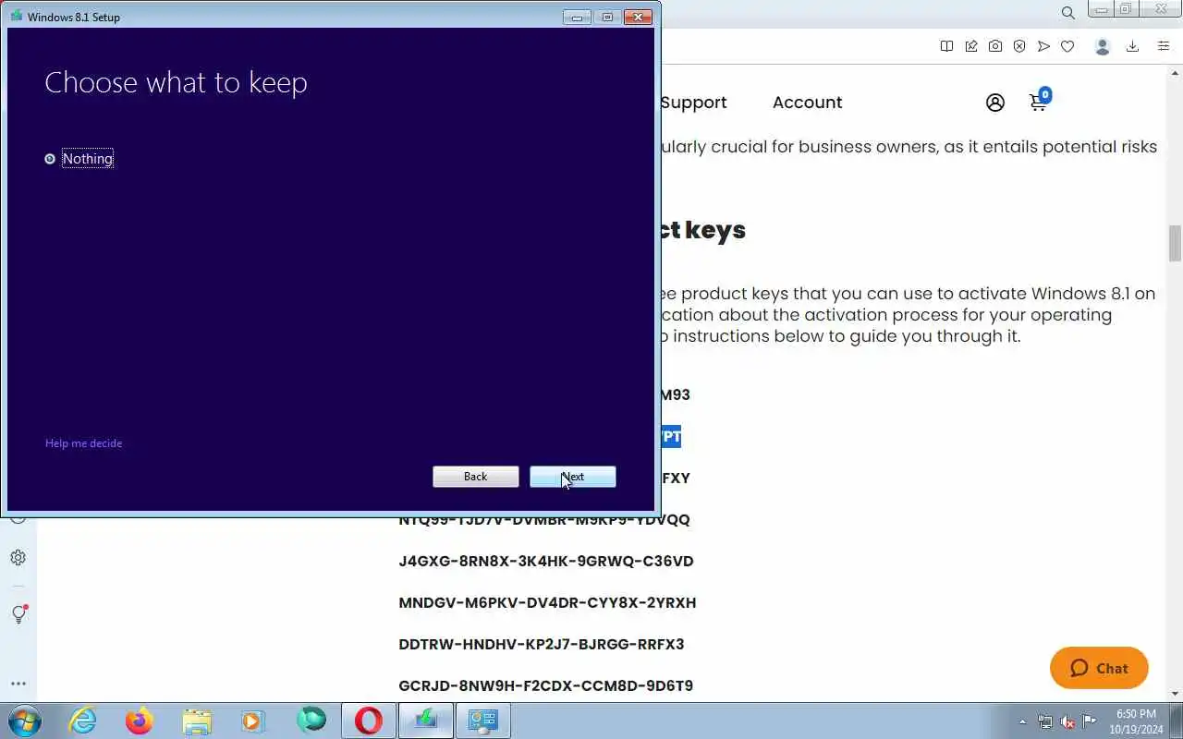Add bookmark with the heart icon

click(x=1067, y=46)
